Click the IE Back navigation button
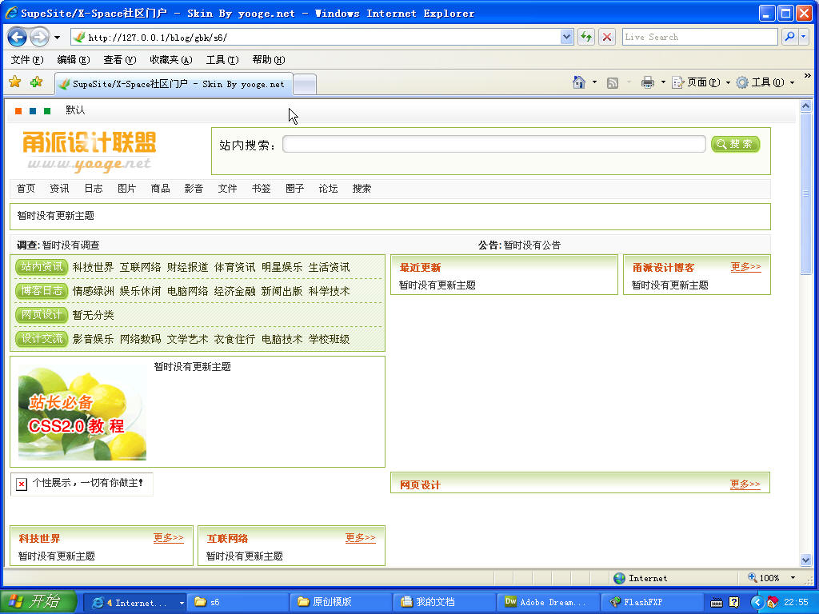 pos(18,37)
